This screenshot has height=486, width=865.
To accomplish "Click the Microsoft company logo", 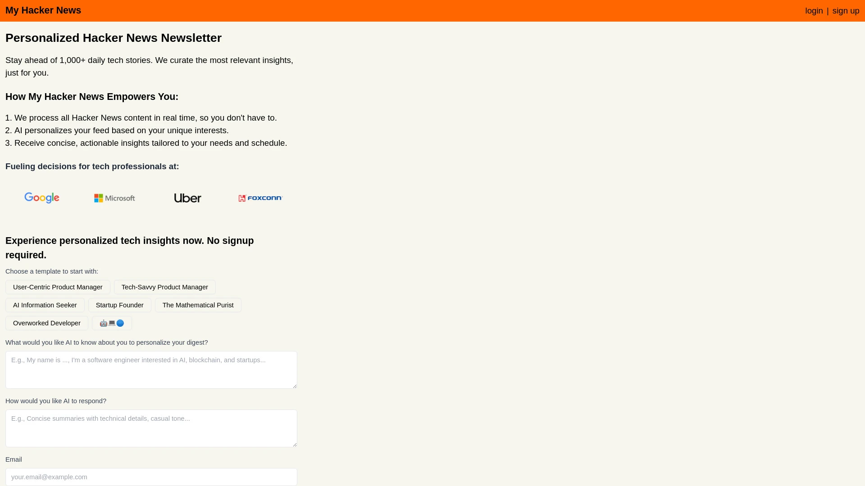I will 115,198.
